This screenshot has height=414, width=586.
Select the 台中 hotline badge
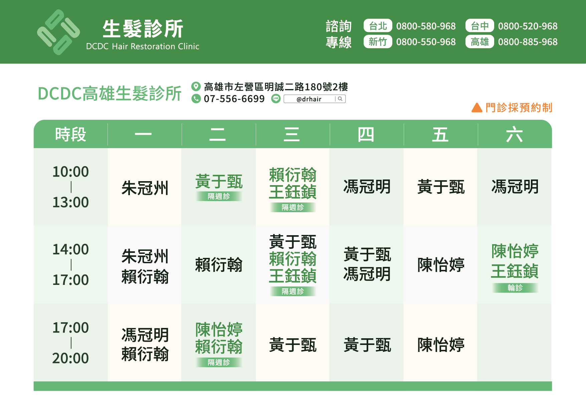click(x=479, y=26)
